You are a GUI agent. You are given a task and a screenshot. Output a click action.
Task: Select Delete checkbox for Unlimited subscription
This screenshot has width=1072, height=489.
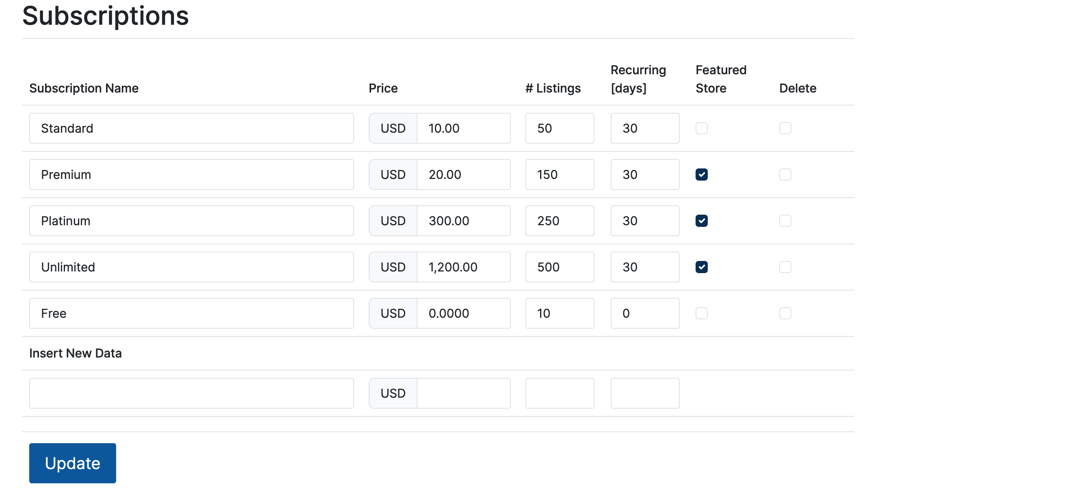[x=785, y=267]
